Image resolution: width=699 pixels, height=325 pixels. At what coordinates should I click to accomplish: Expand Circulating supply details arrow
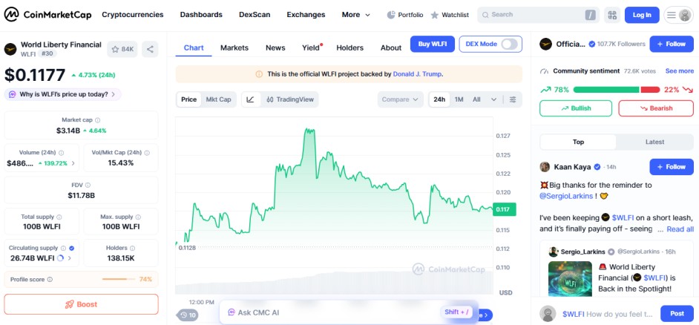pos(70,258)
